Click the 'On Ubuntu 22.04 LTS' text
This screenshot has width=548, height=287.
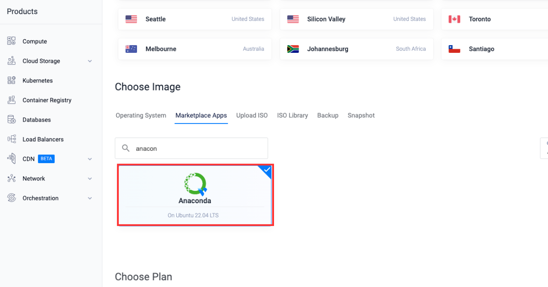[193, 215]
